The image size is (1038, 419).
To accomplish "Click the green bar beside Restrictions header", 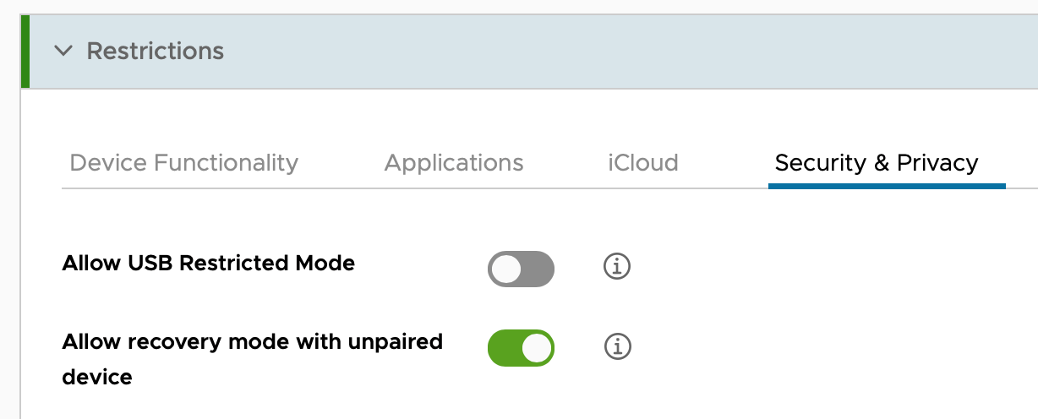I will point(25,51).
